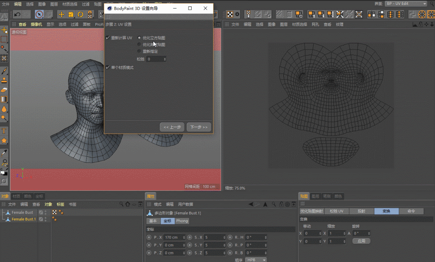Image resolution: width=435 pixels, height=262 pixels.
Task: Open the 摄像机 viewport menu
Action: click(36, 24)
